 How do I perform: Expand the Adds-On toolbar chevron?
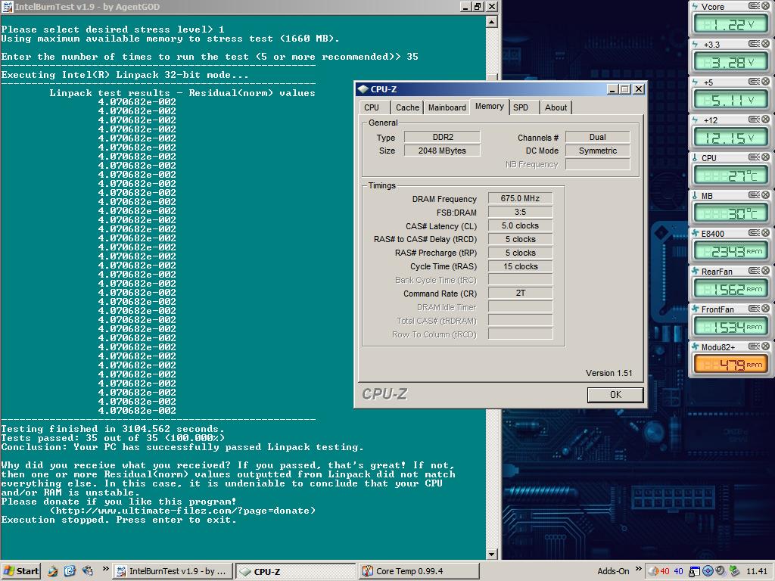pyautogui.click(x=638, y=569)
